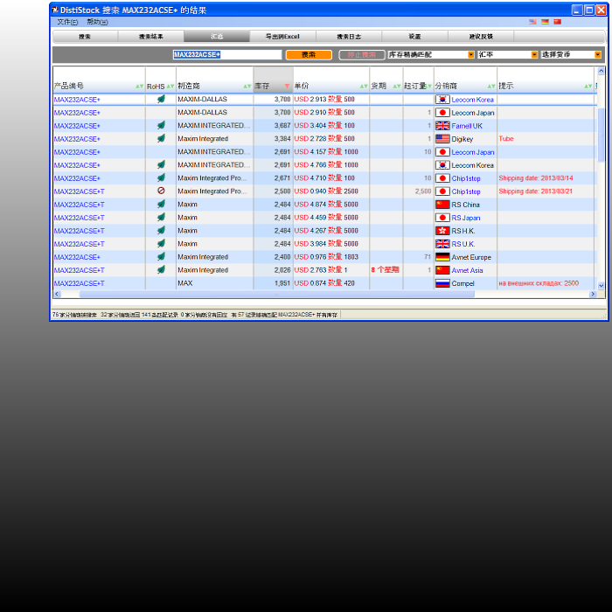Switch language via the German flag icon
The width and height of the screenshot is (612, 612).
point(545,22)
